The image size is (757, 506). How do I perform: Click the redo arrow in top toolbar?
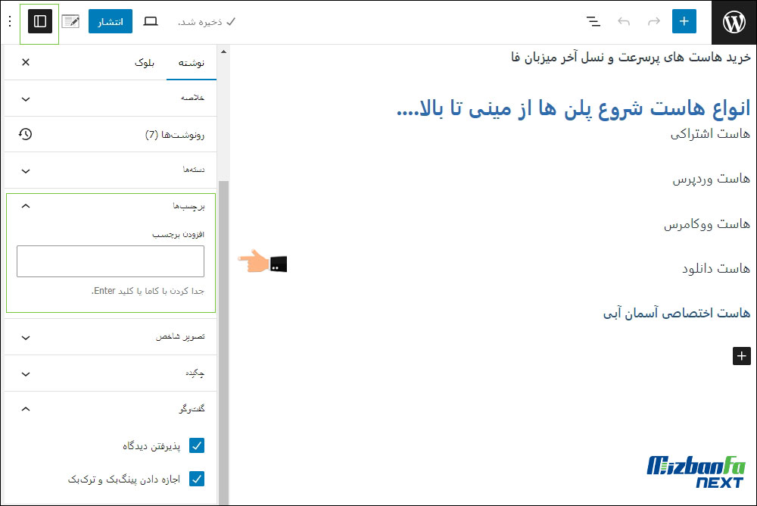tap(654, 21)
